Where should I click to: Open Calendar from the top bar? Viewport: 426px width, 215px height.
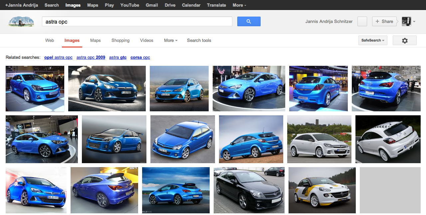tap(191, 5)
